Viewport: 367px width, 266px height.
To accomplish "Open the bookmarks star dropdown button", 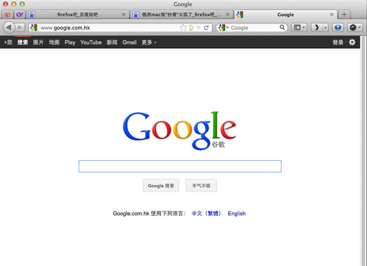I will pyautogui.click(x=299, y=28).
